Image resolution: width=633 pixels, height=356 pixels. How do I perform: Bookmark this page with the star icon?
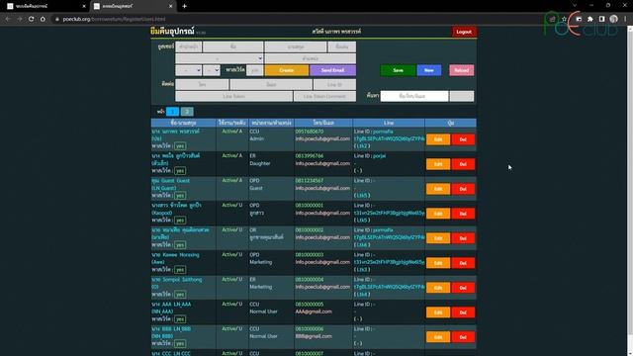pyautogui.click(x=564, y=19)
